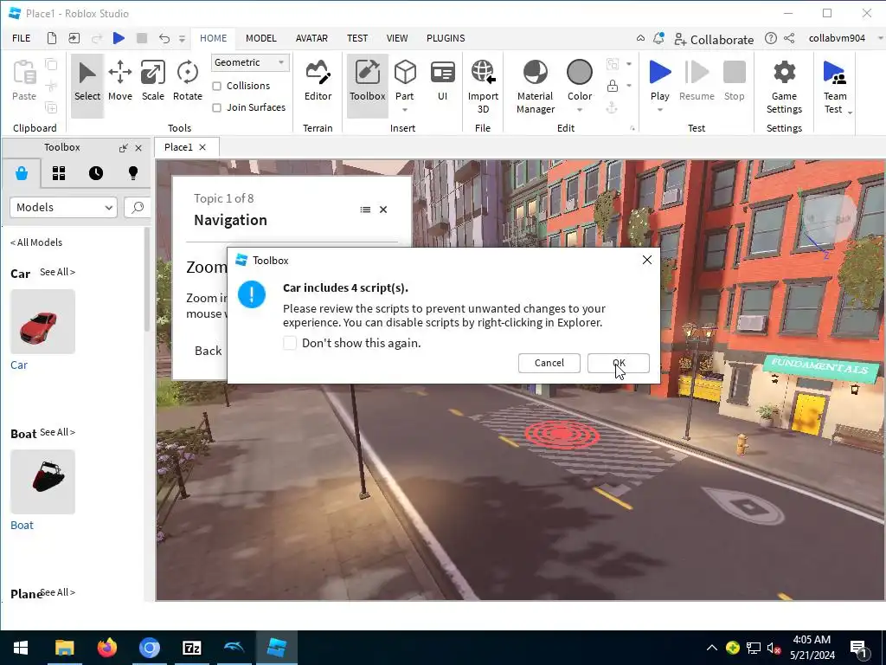Screen dimensions: 886x665
Task: Launch Team Test
Action: (835, 86)
